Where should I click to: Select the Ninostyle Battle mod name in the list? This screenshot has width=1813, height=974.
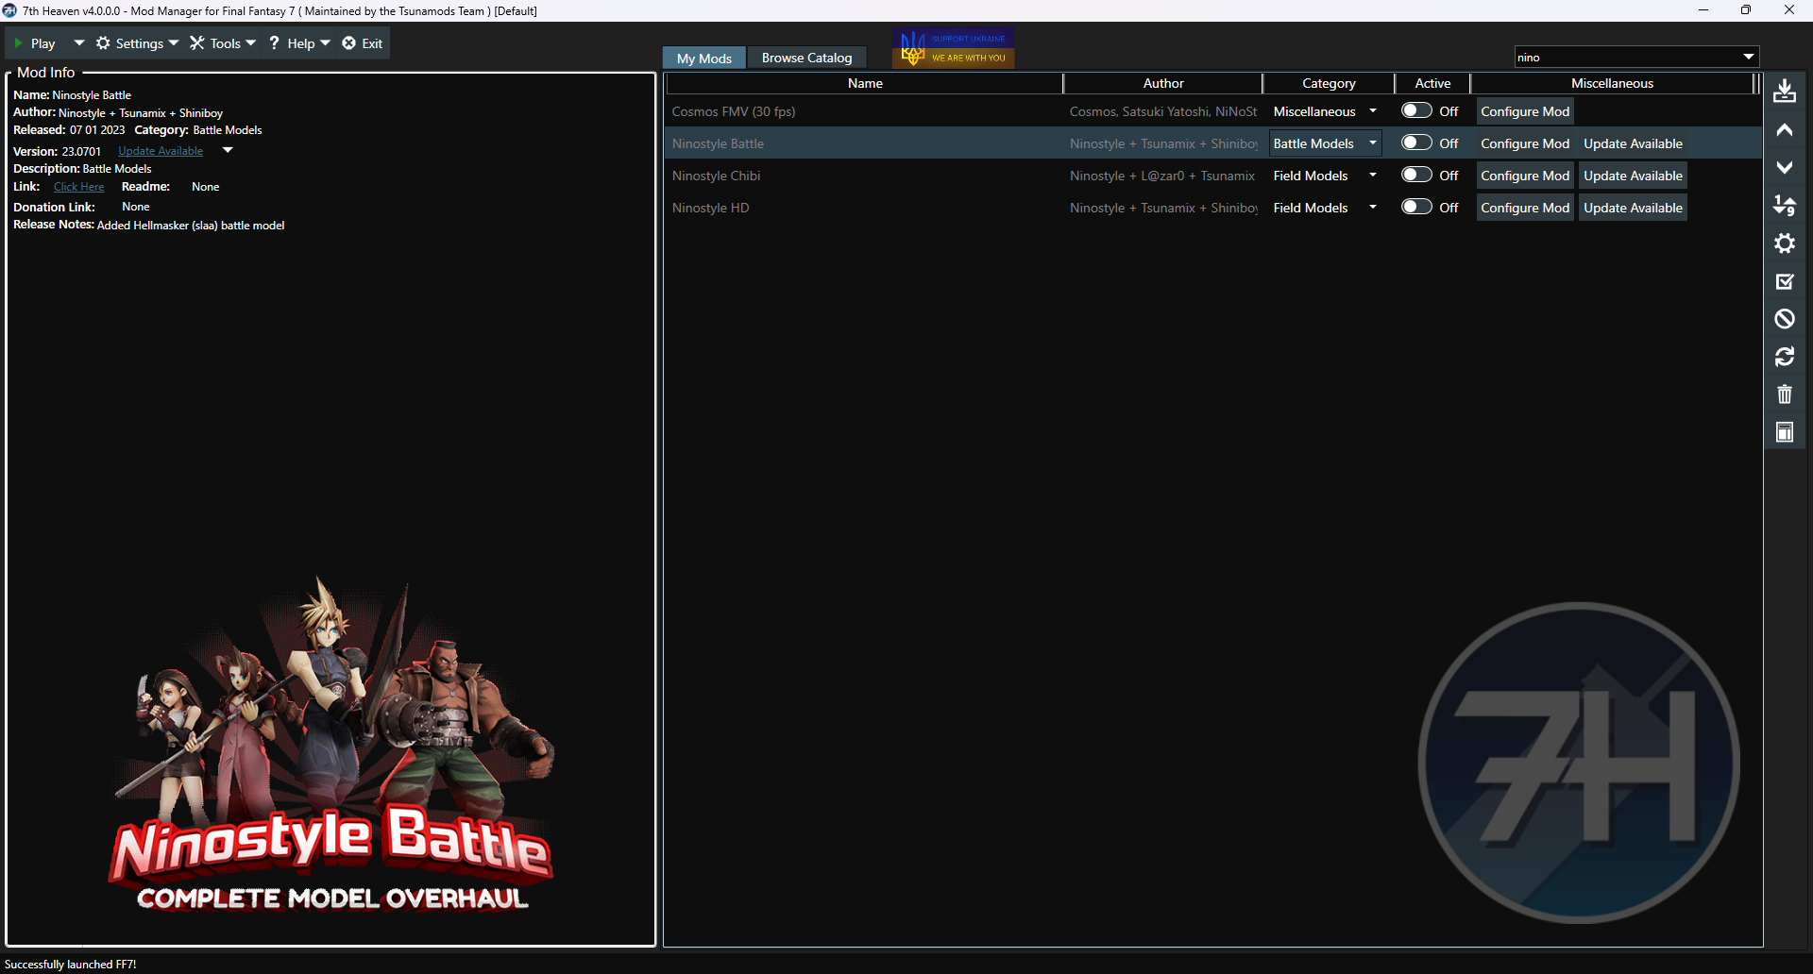click(718, 143)
